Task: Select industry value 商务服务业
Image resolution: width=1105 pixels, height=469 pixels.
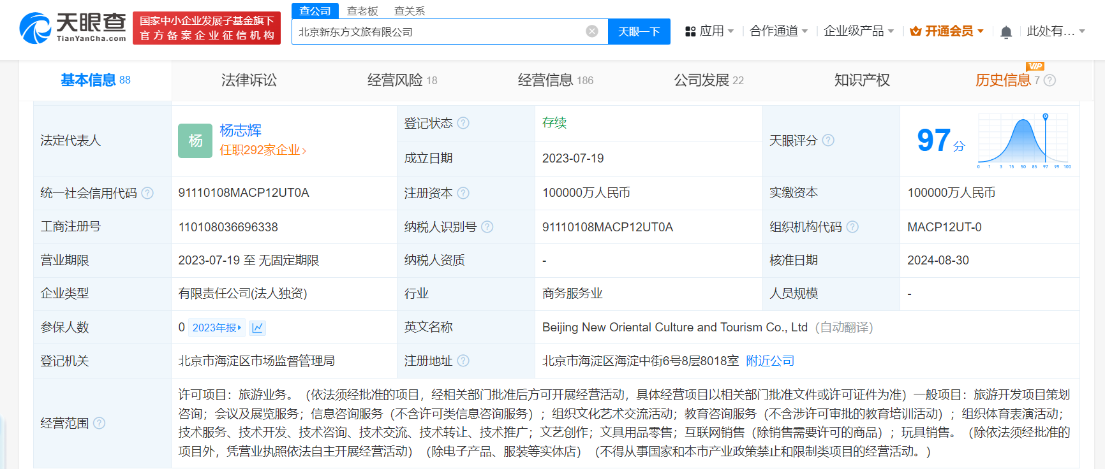Action: 572,294
